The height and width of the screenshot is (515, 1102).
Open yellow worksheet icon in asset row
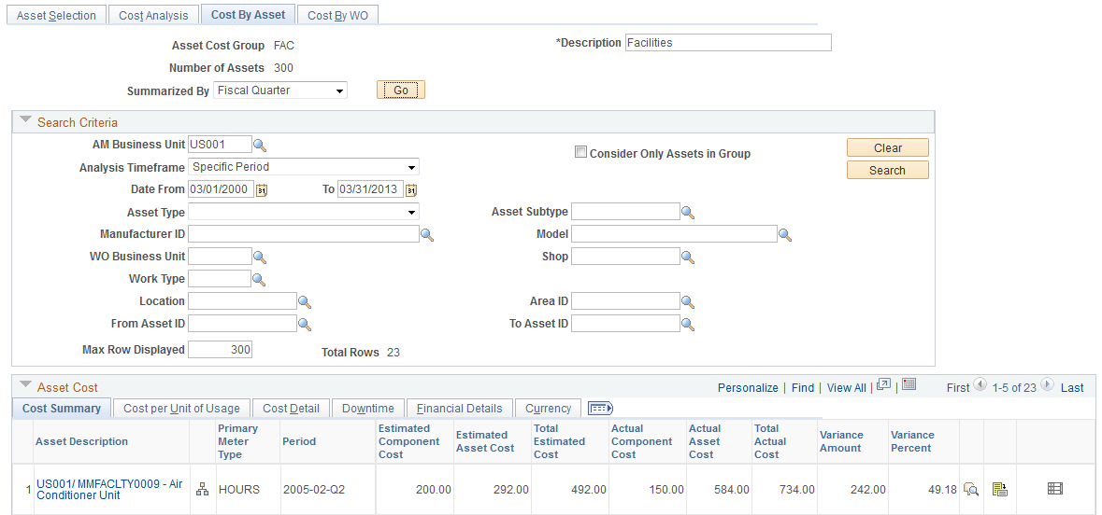pyautogui.click(x=1000, y=489)
